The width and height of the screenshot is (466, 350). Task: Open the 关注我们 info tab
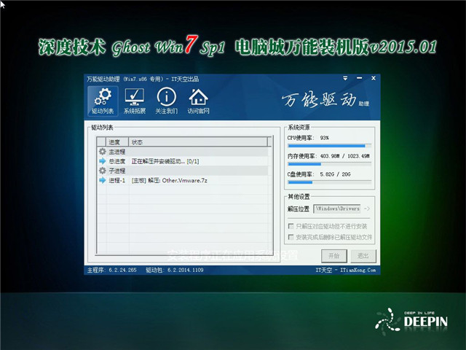pyautogui.click(x=167, y=101)
